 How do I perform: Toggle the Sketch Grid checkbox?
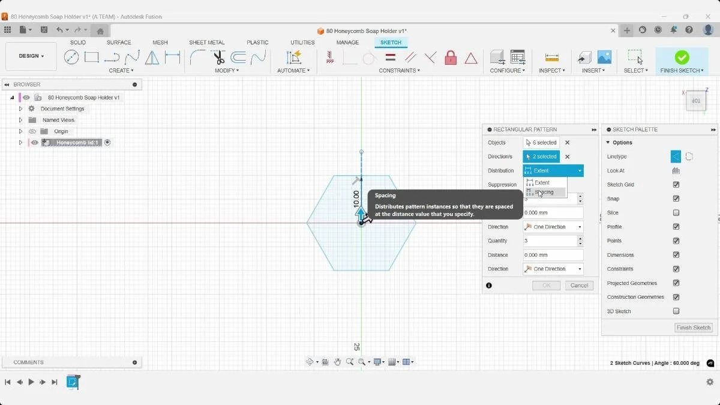(x=676, y=185)
